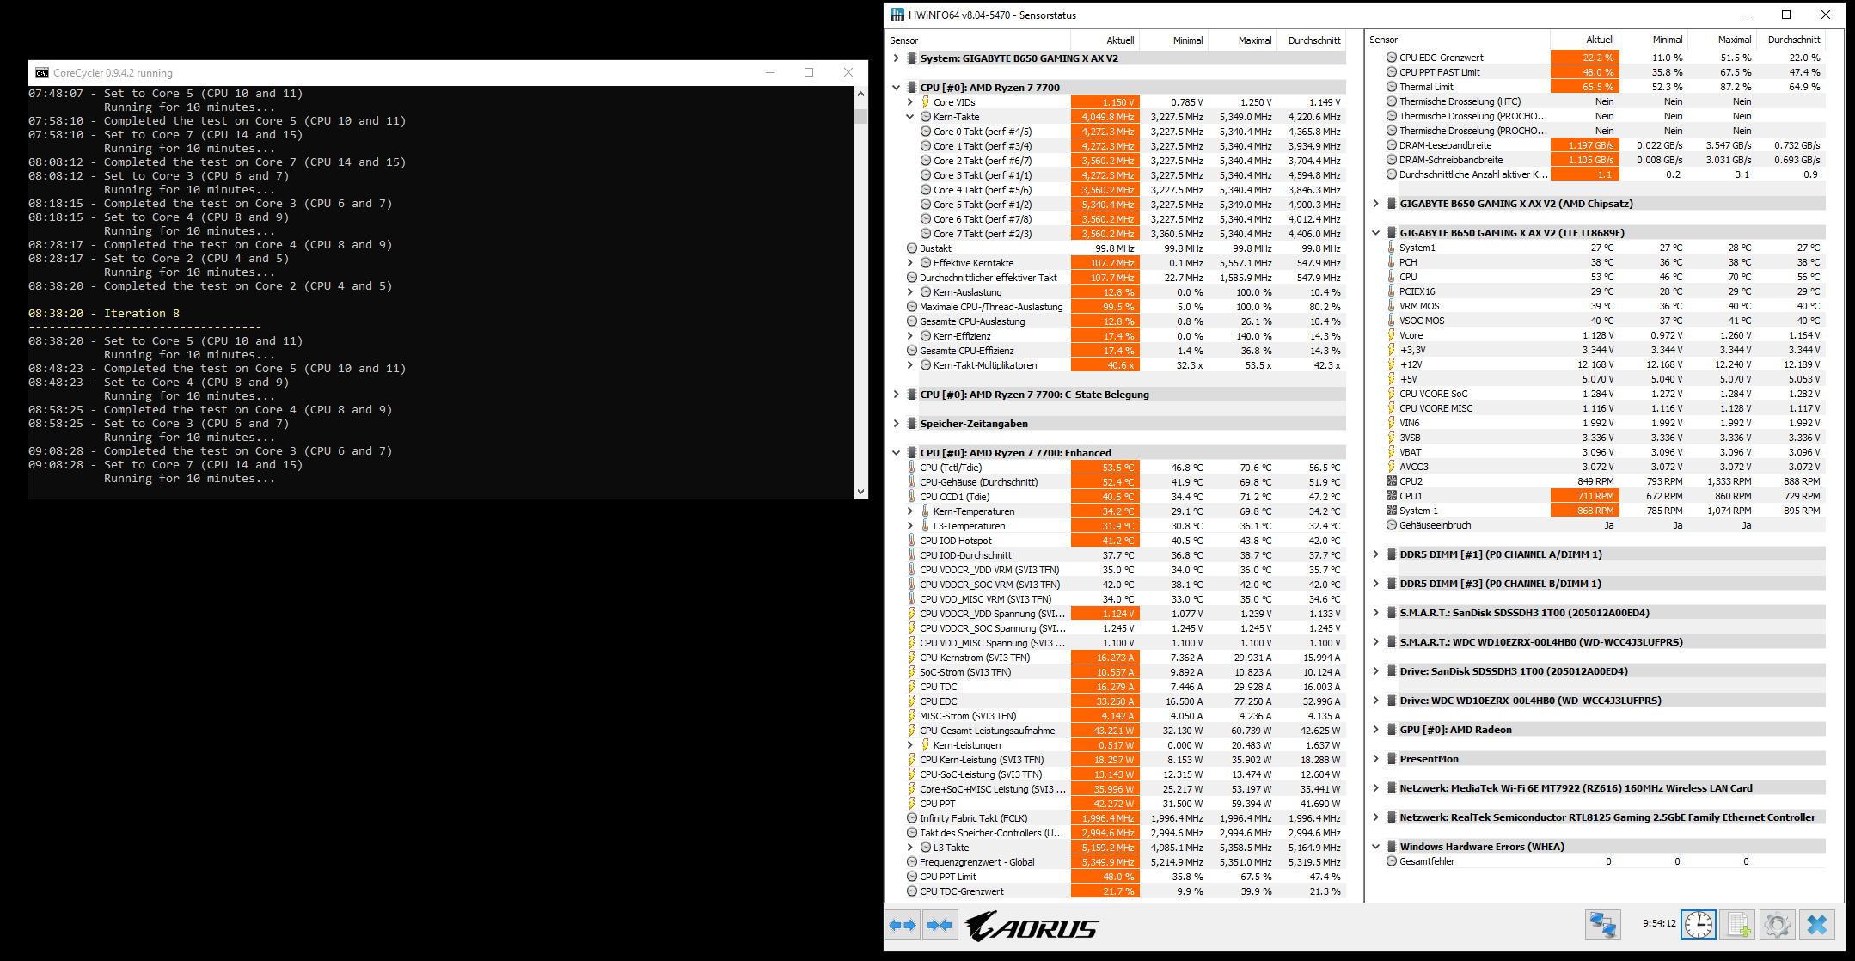Expand the Speicher-Zeitangaben section
This screenshot has height=961, width=1855.
896,424
